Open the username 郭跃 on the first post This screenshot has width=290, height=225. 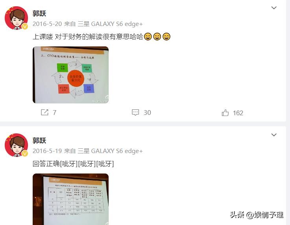(x=39, y=13)
